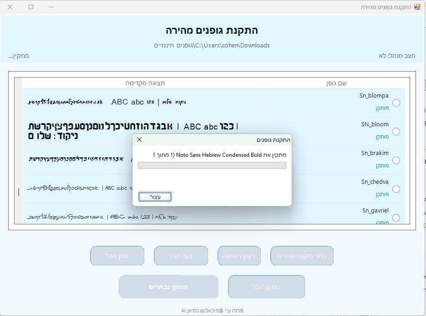Click the Downloads fonts folder path

click(x=213, y=46)
